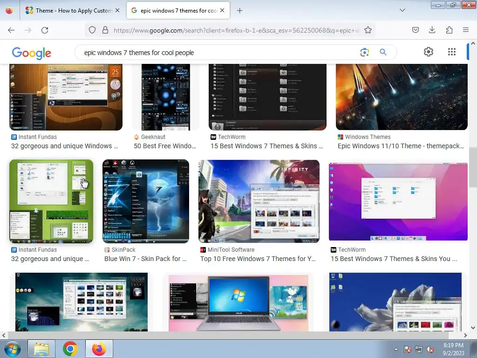Open 'Epic Windows 11/10 Theme - themepack' title
The width and height of the screenshot is (477, 358).
click(401, 146)
